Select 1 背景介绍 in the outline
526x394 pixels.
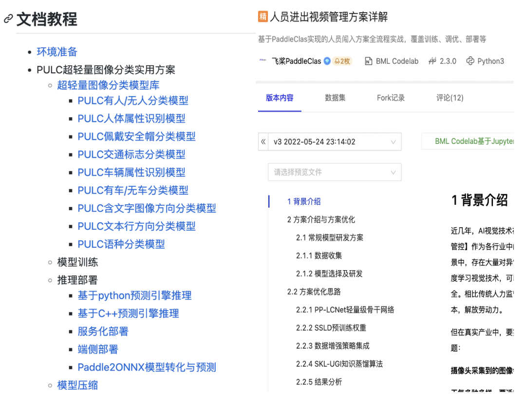click(304, 201)
